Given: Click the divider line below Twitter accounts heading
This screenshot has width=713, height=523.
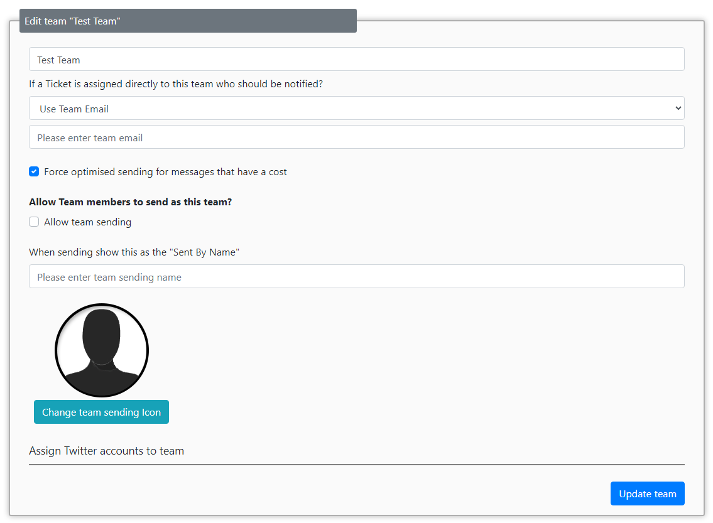Looking at the screenshot, I should pyautogui.click(x=356, y=465).
